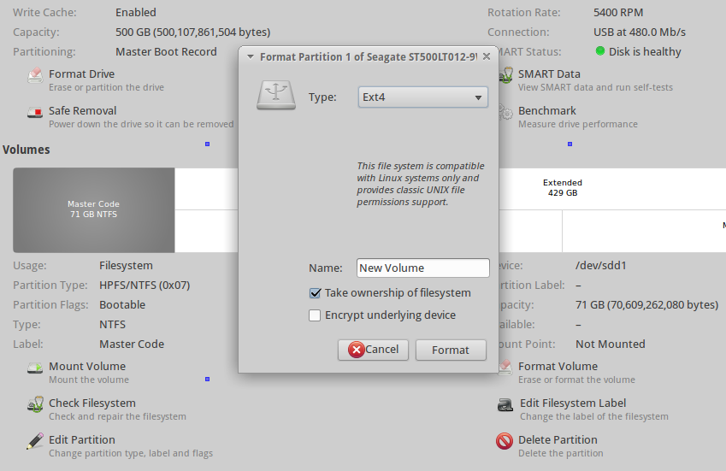Click the dialog title bar menu arrow
726x471 pixels.
click(250, 56)
